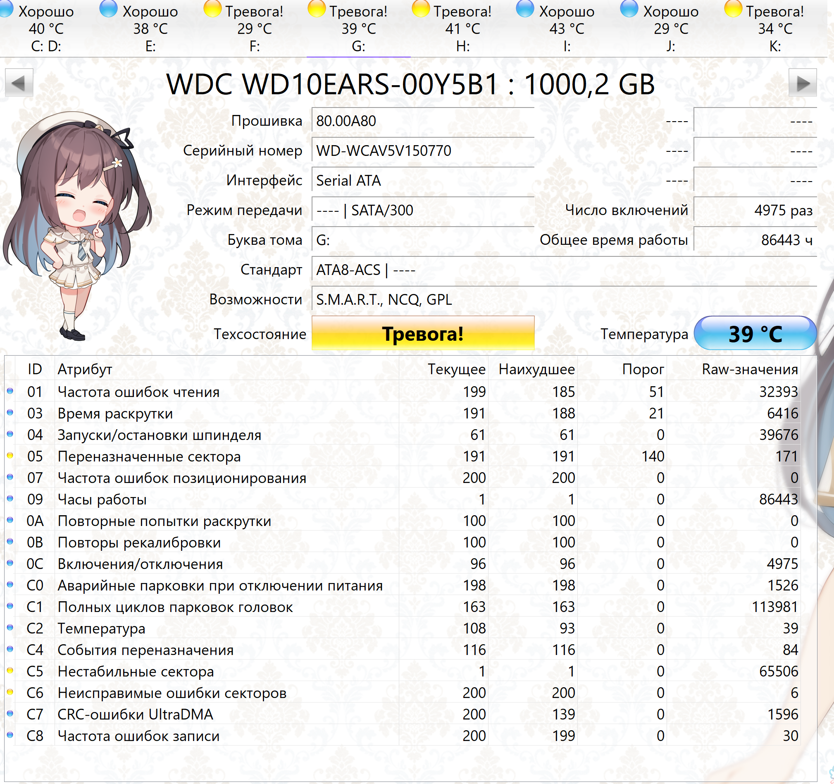Screen dimensions: 834x784
Task: Switch to drive J: tab
Action: pos(671,28)
